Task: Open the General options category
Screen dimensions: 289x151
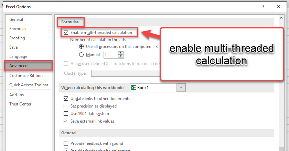Action: [x=16, y=20]
